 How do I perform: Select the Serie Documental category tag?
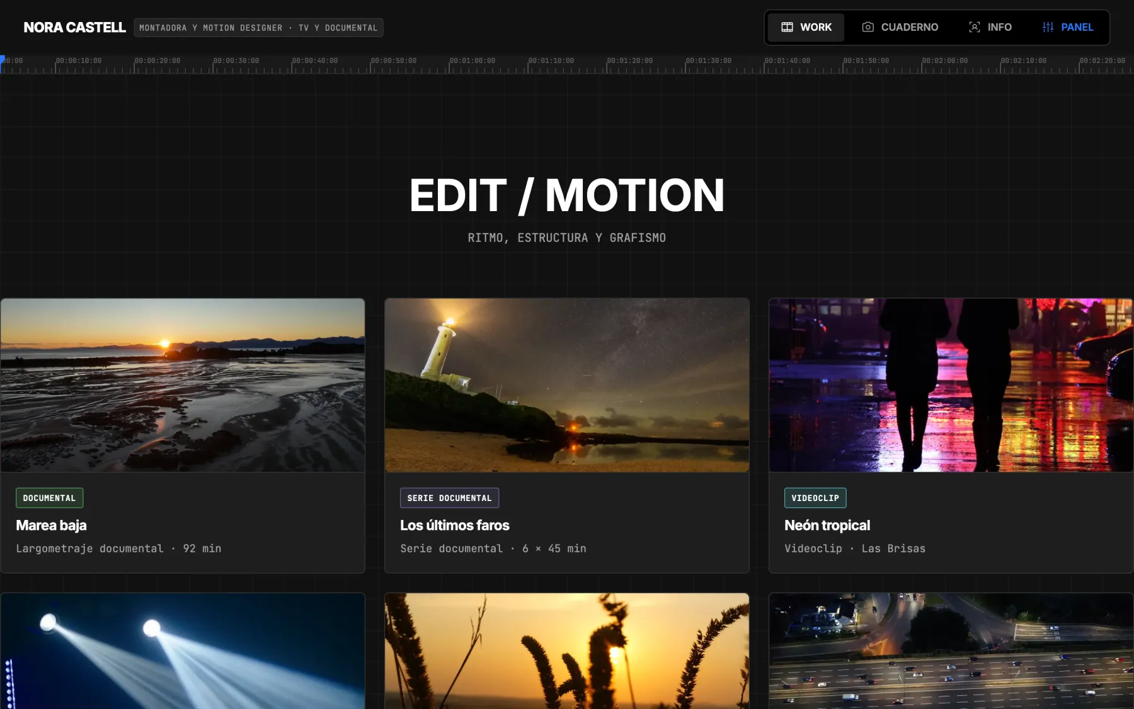click(449, 498)
